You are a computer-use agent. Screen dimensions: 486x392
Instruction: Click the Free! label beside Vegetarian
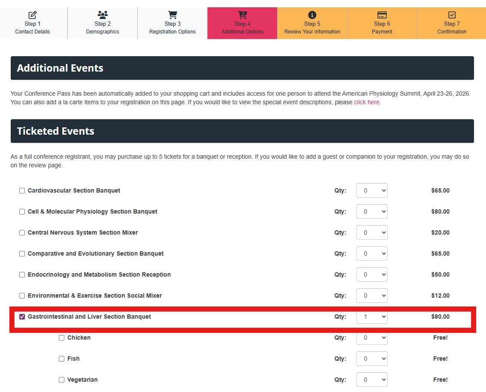pos(441,380)
